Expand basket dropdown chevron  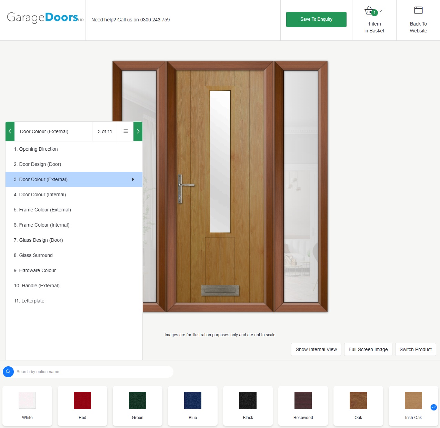(x=381, y=11)
